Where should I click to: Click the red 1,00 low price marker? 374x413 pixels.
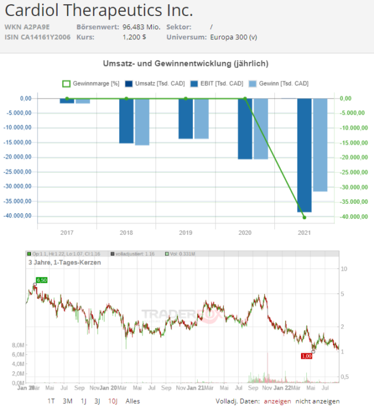pos(307,357)
